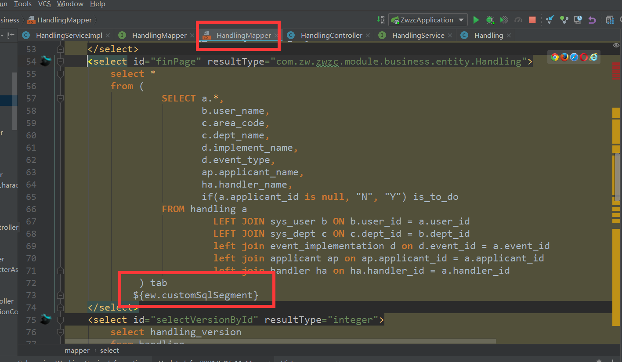Close the HandlingMapper interface tab
This screenshot has width=622, height=362.
tap(192, 35)
